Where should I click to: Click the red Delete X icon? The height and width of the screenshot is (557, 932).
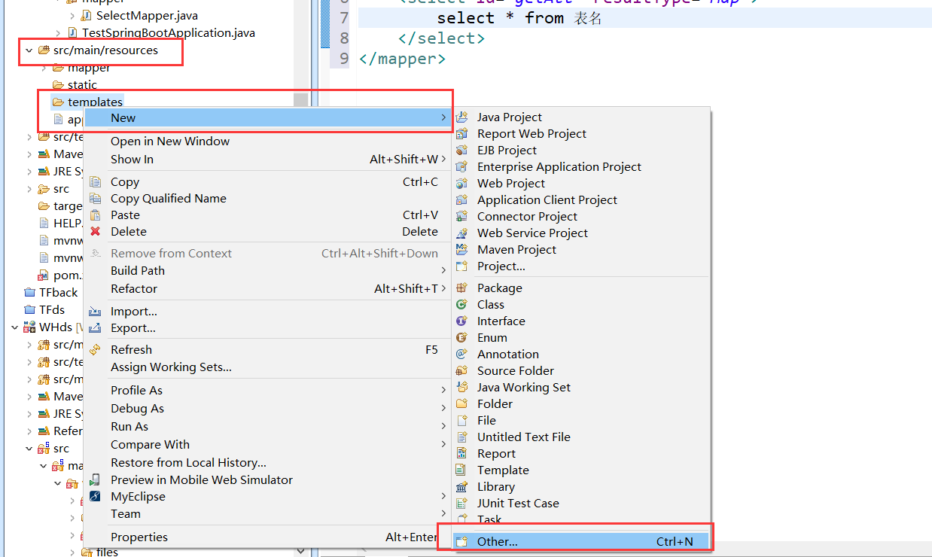coord(96,231)
